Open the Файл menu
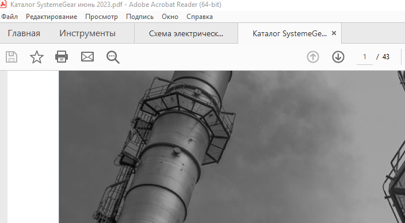This screenshot has height=223, width=405. [x=10, y=17]
